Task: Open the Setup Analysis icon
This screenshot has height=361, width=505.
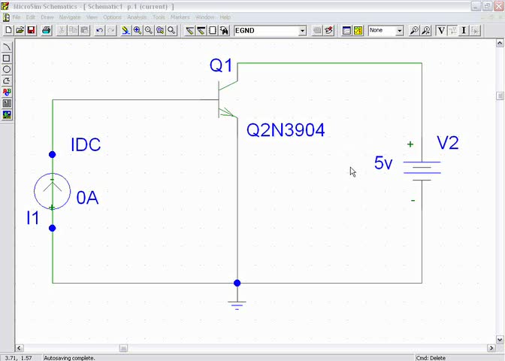Action: coord(346,30)
